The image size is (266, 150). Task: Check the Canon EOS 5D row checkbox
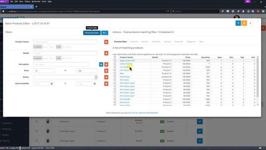coord(115,64)
